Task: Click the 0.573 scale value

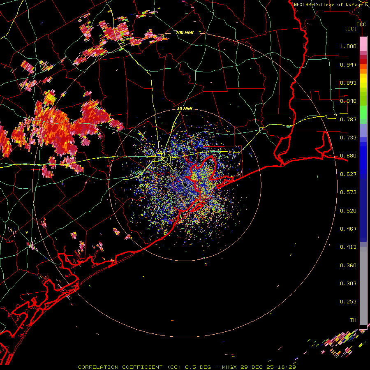Action: click(348, 192)
